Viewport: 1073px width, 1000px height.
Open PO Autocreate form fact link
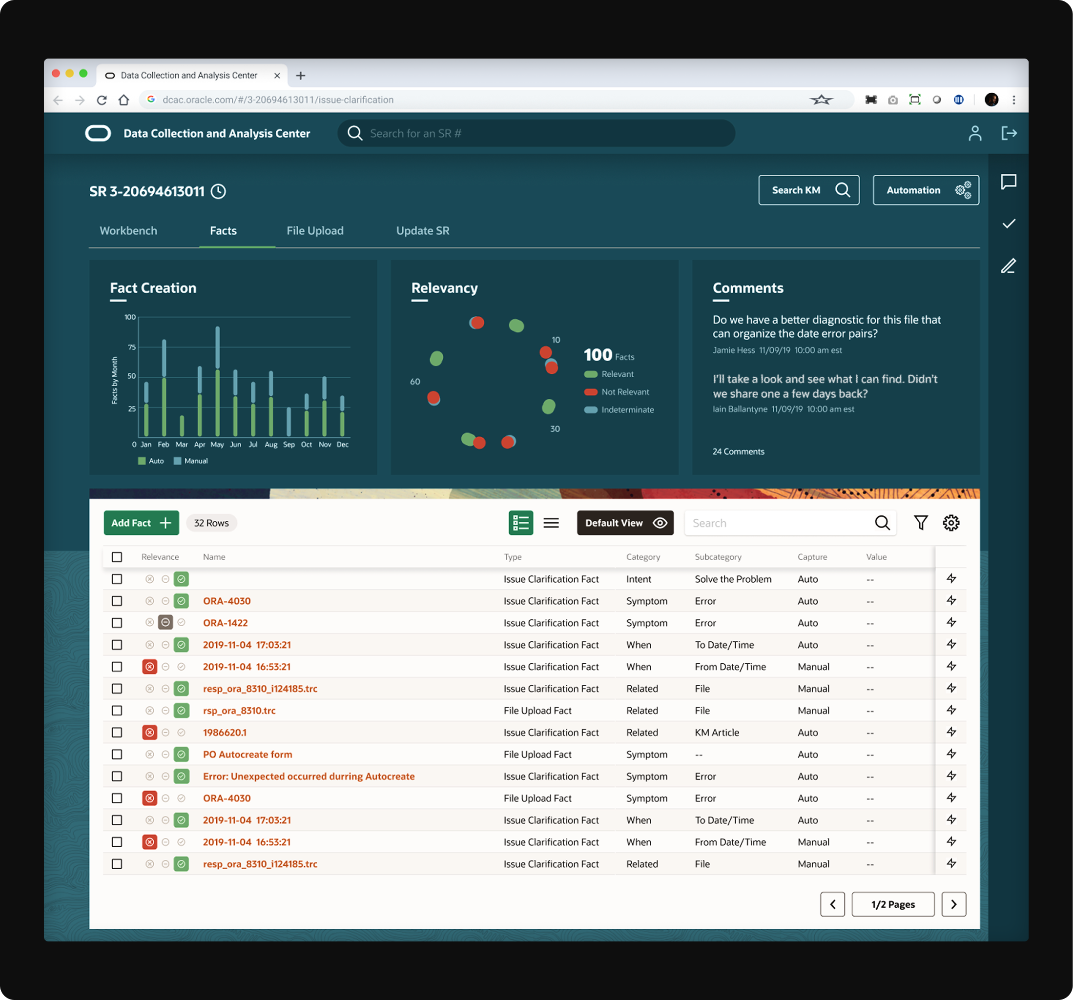(247, 754)
